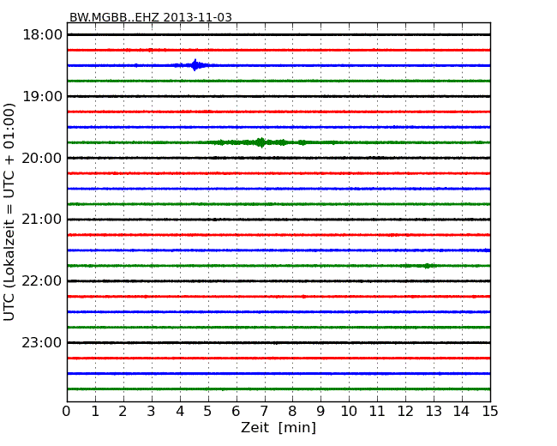Viewport: 557px width, 446px height.
Task: Click the small green seismic burst near minute 13
Action: (427, 266)
